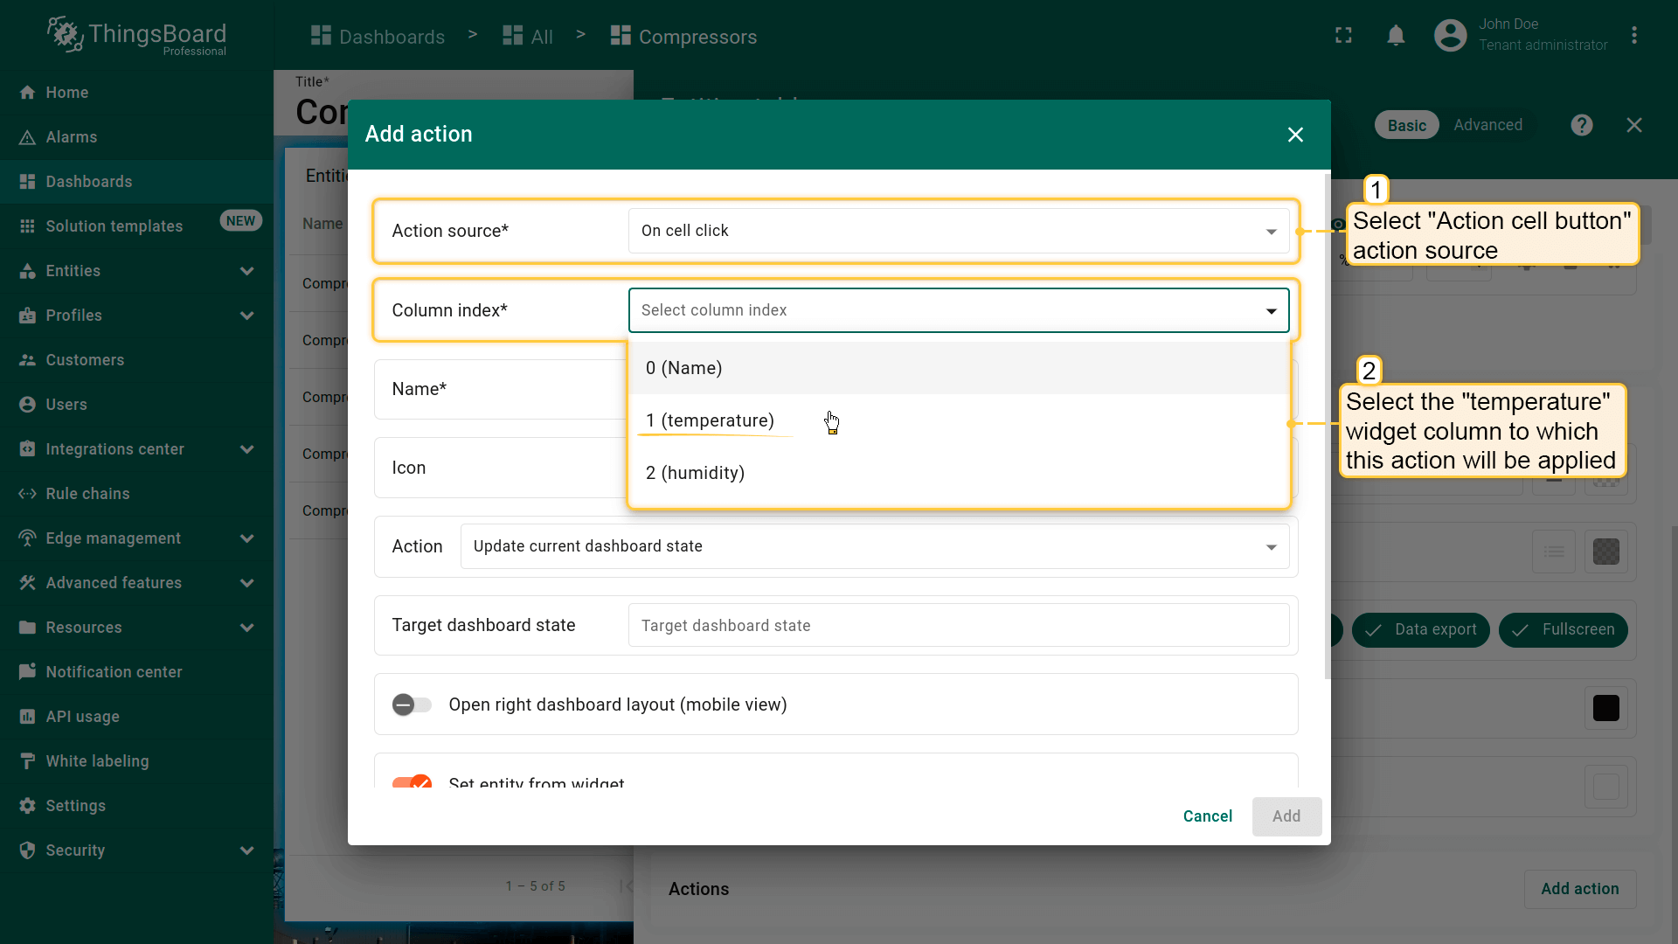Toggle Set entity from widget switch
Screen dimensions: 1678x944
[x=412, y=782]
